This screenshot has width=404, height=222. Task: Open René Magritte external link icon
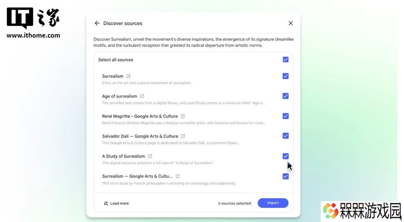[x=183, y=116]
